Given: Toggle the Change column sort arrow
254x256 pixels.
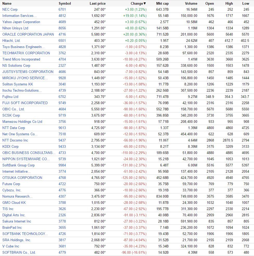Looking at the screenshot, I should point(145,3).
